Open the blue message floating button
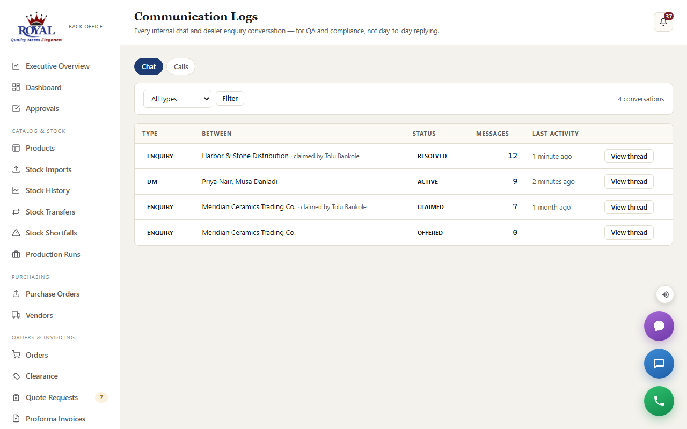Screen dimensions: 687x429 (x=659, y=364)
